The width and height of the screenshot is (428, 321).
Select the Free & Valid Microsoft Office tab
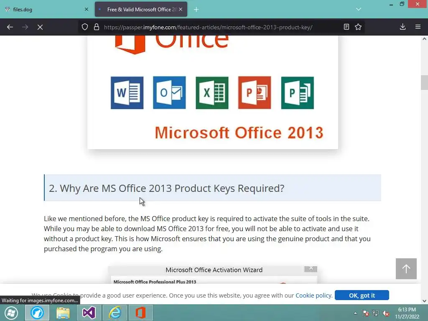coord(141,9)
